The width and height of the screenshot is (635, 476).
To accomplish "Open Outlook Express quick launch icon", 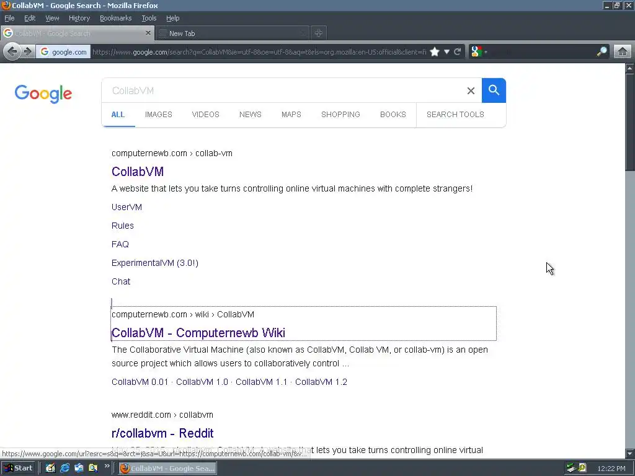I will [x=79, y=468].
